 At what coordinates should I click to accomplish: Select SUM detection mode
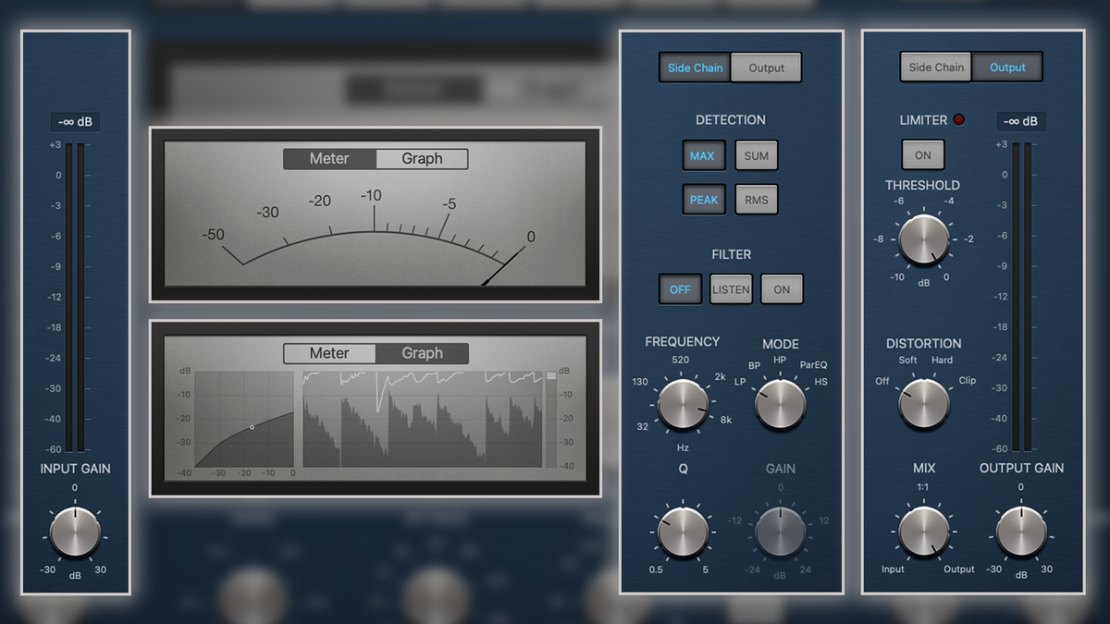[756, 155]
